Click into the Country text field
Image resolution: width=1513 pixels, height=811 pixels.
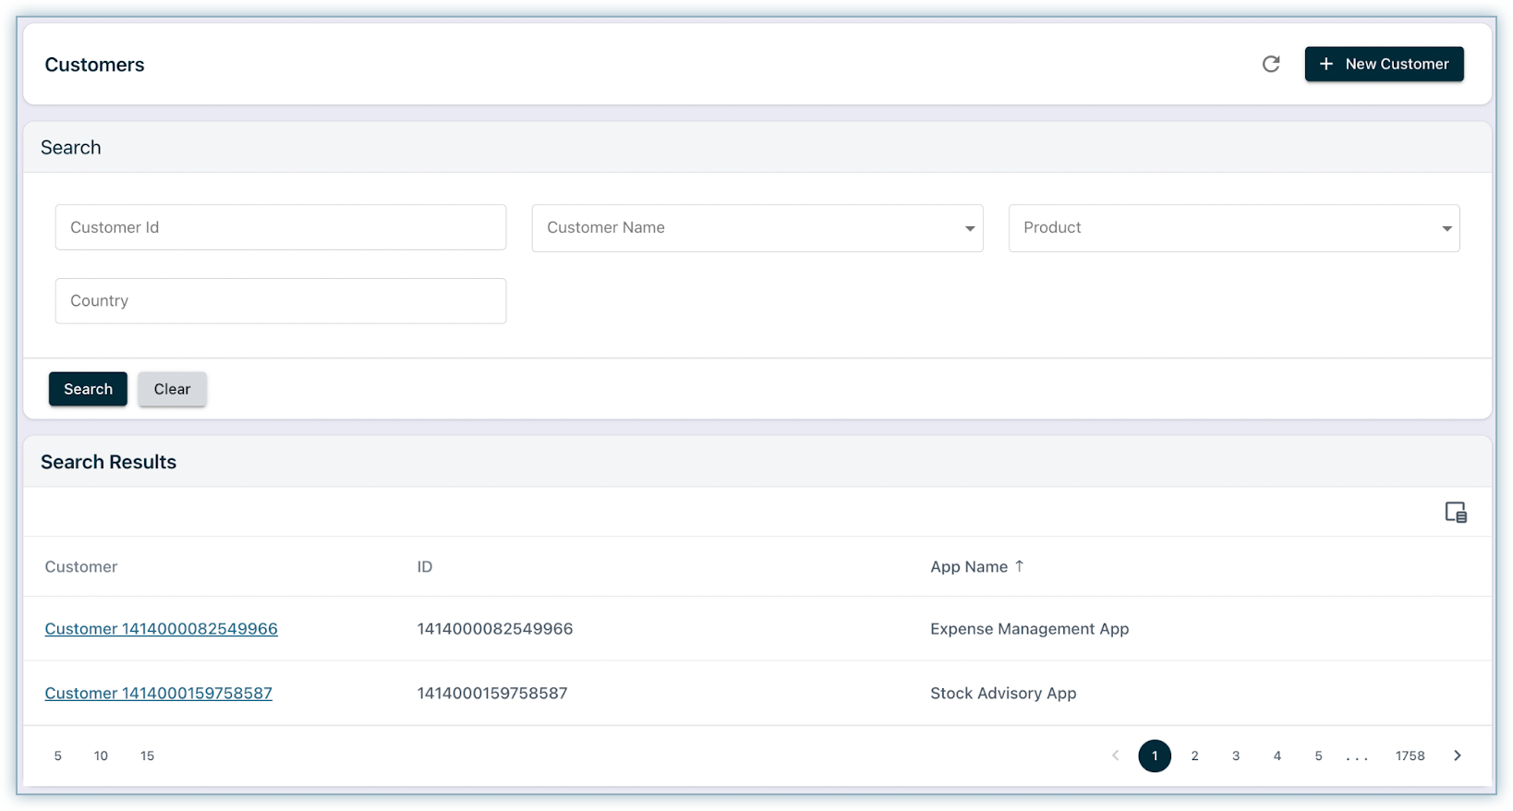[280, 301]
